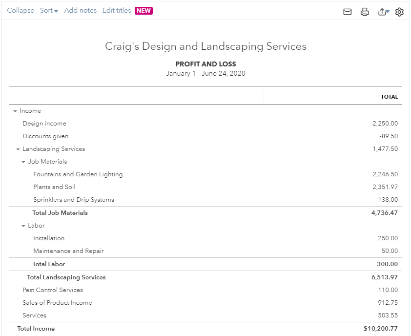Open the Design income amount 2,250.00
Image resolution: width=411 pixels, height=336 pixels.
385,124
